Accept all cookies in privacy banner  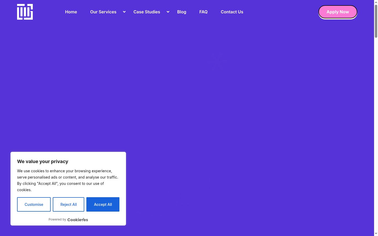point(103,204)
